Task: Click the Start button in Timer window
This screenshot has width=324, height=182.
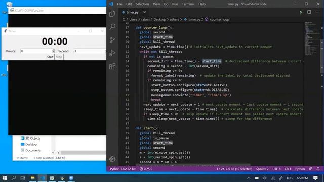Action: point(50,57)
